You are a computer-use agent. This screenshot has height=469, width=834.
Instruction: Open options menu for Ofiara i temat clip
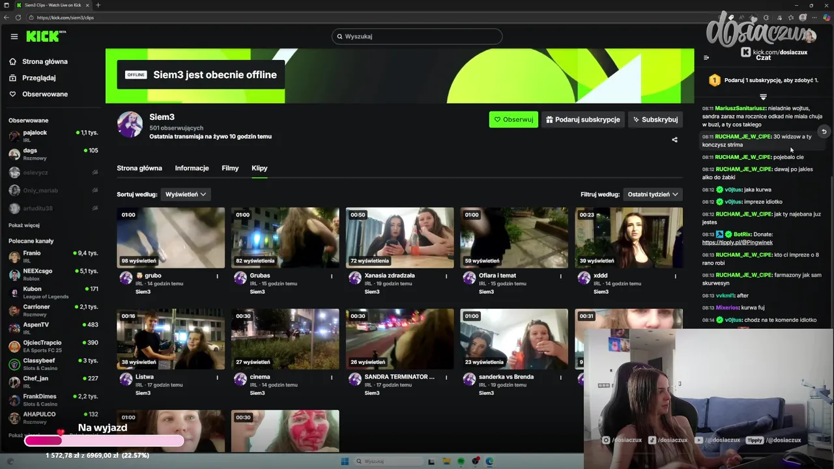560,276
